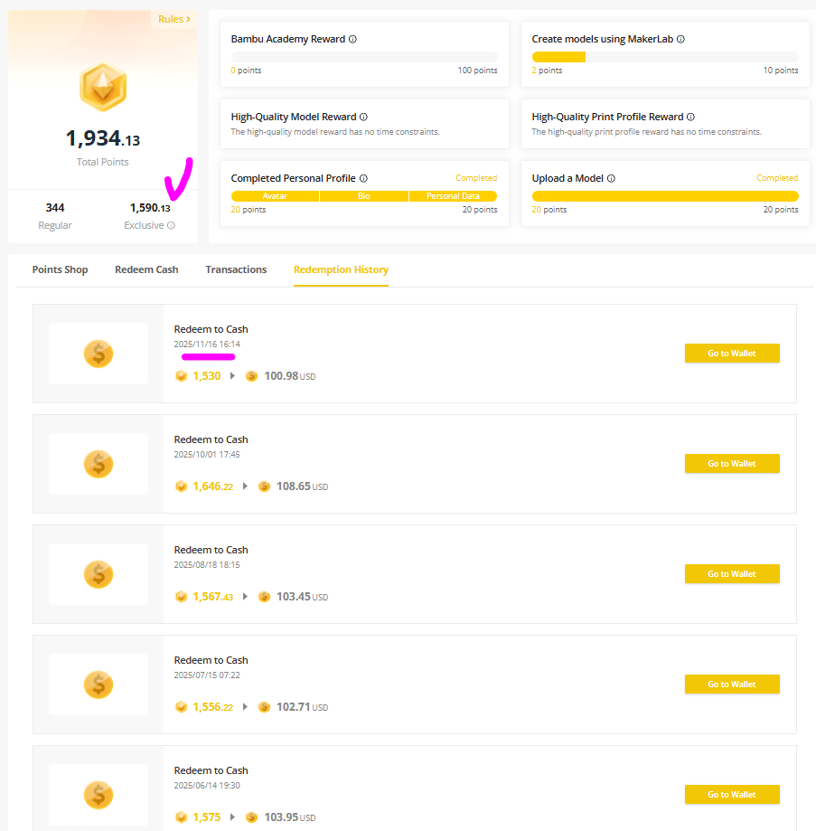
Task: Go to Wallet for the 108.65 USD redemption
Action: pos(731,464)
